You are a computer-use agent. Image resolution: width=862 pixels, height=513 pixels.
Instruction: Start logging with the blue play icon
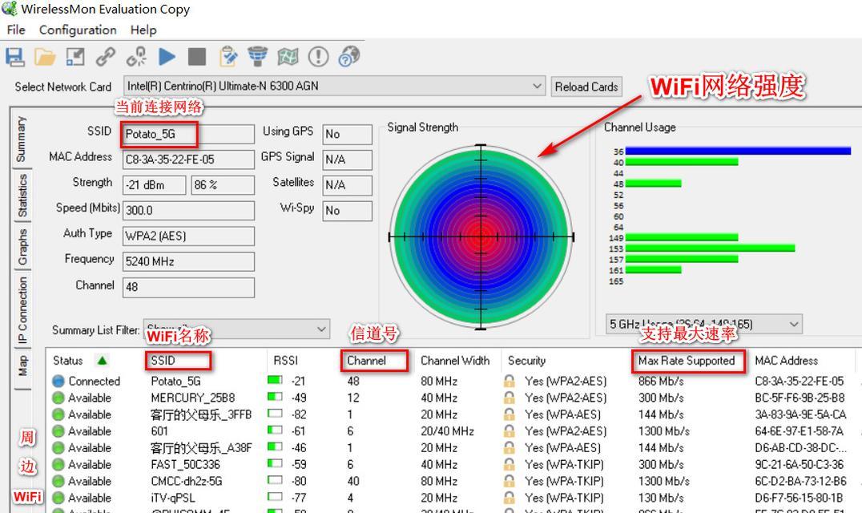(x=167, y=57)
